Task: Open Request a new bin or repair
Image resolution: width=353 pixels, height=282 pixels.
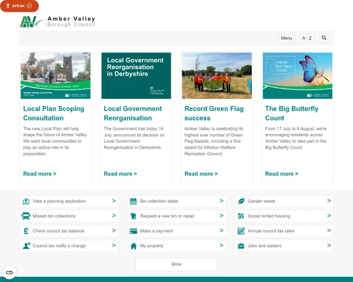Action: point(167,216)
